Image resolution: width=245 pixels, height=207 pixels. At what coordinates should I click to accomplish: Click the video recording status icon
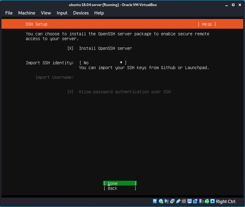pos(195,201)
